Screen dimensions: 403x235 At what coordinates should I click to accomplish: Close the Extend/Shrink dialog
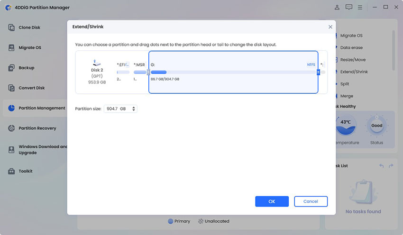(330, 27)
